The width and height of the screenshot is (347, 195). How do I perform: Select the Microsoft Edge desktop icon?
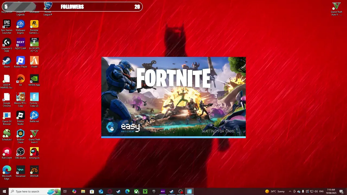[x=7, y=173]
